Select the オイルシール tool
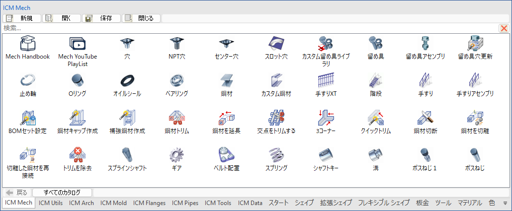 (127, 80)
